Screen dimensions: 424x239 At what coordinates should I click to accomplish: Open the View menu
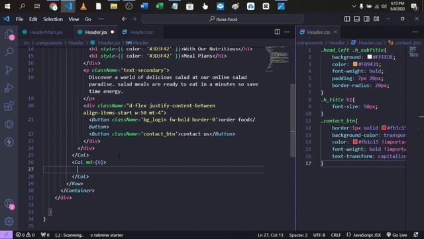pos(74,19)
